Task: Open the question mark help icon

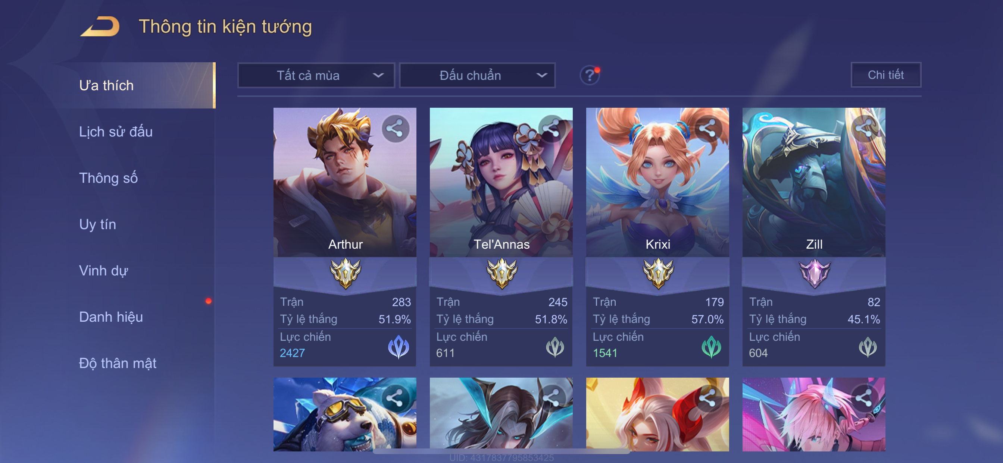Action: click(x=590, y=75)
